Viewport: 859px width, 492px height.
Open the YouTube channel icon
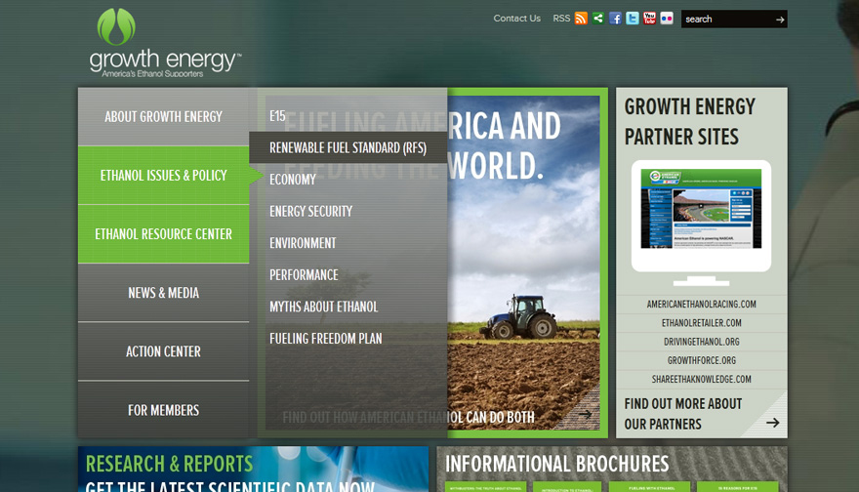pos(649,19)
